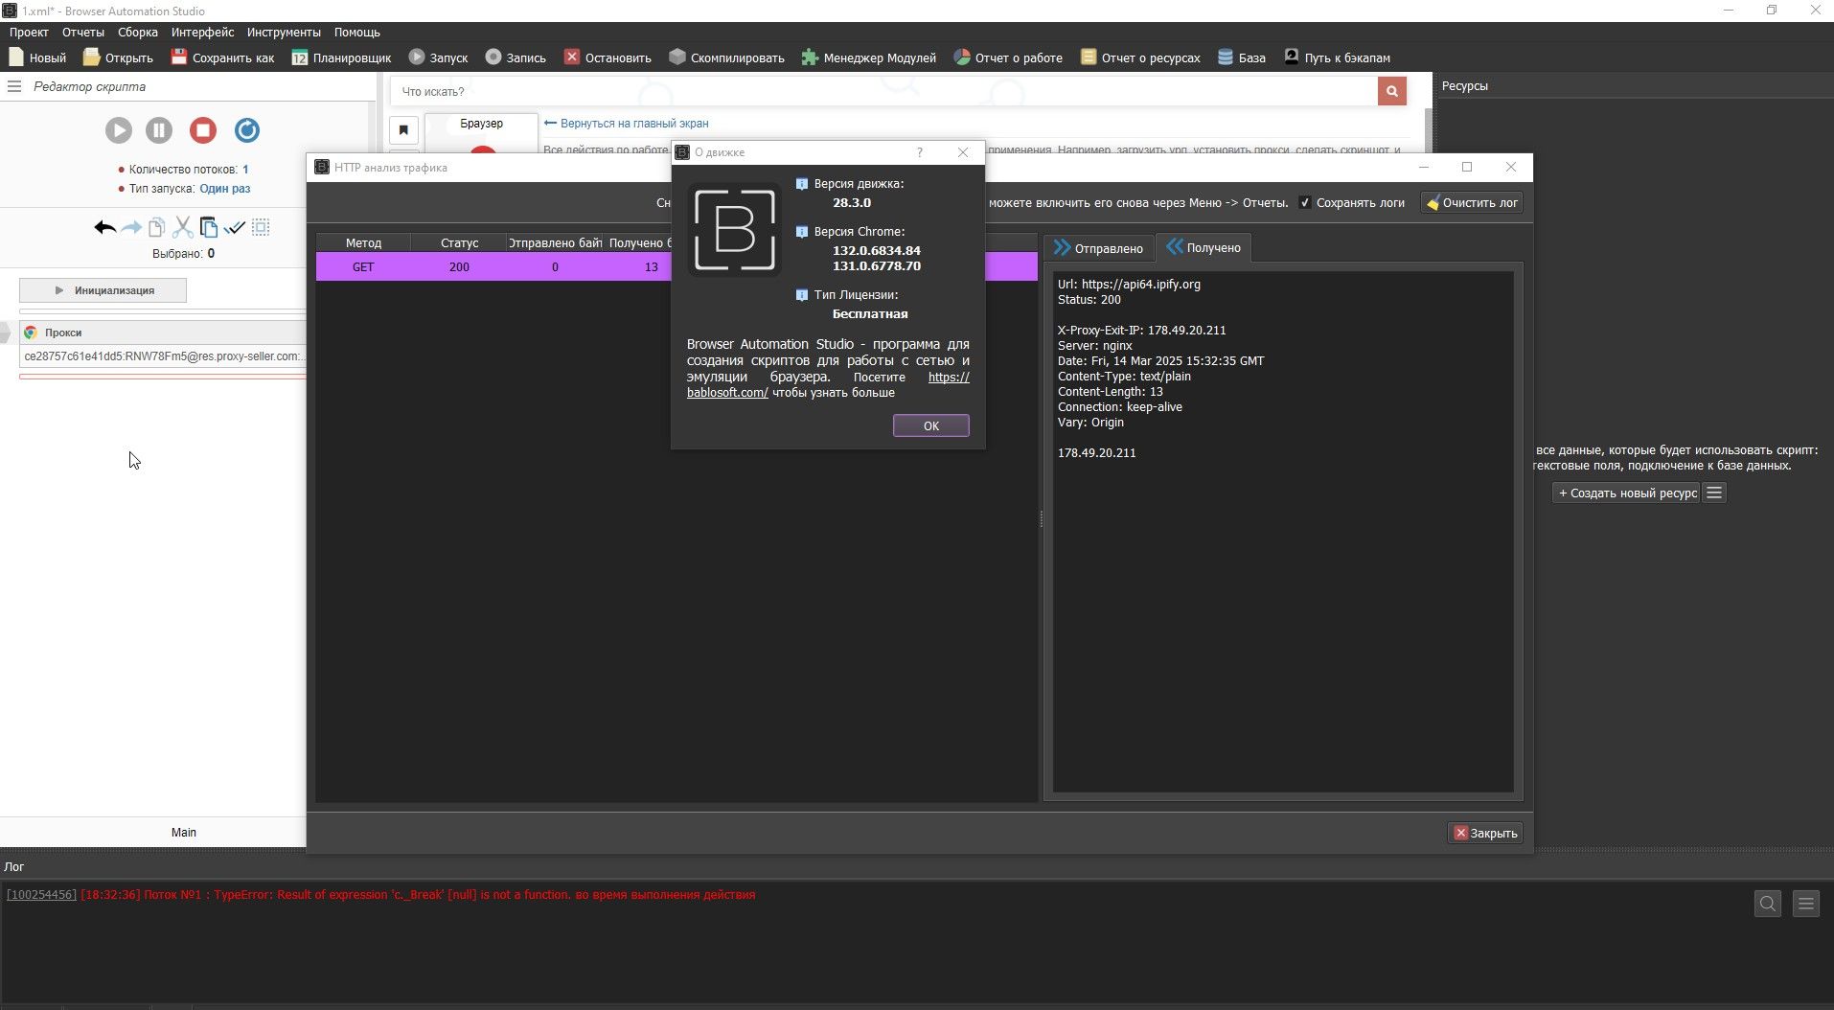The image size is (1834, 1010).
Task: Open menu next to Создать новый ресурс
Action: pyautogui.click(x=1714, y=494)
